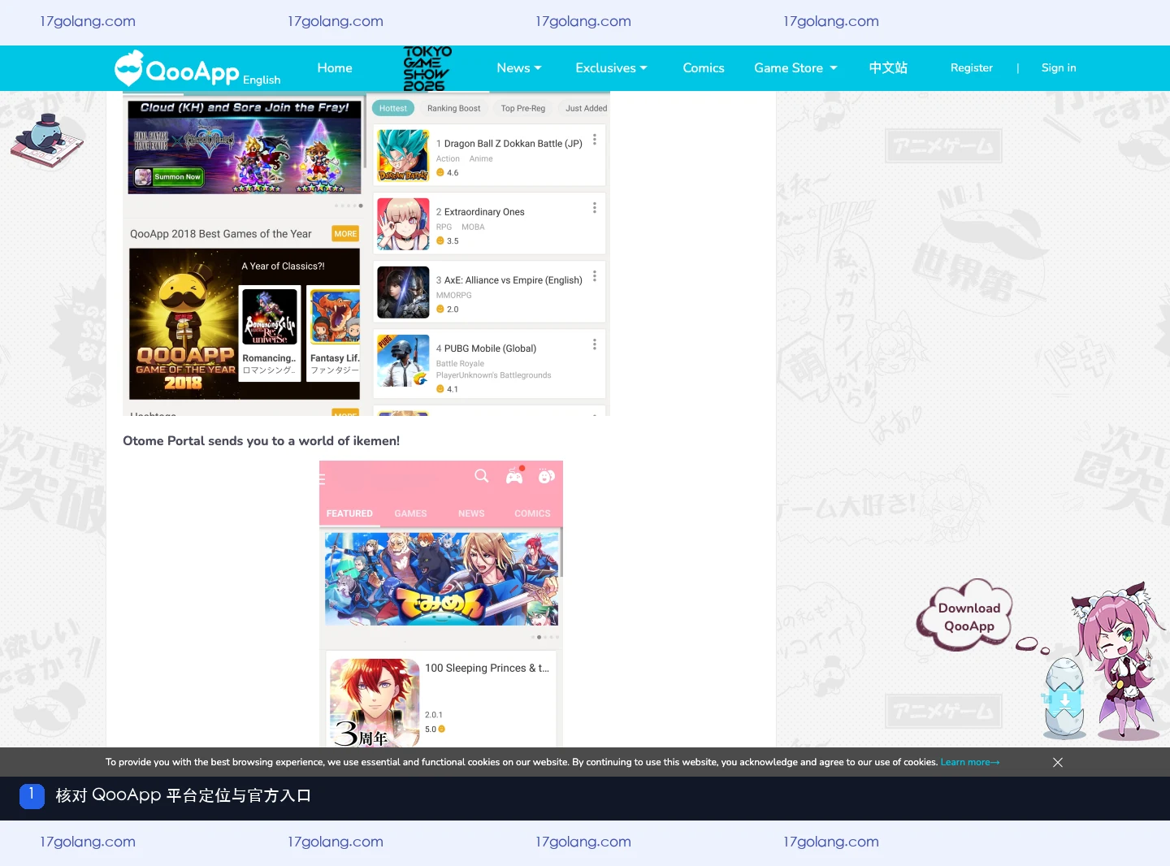
Task: Open options for Dragon Ball Z Dokkan Battle
Action: 595,140
